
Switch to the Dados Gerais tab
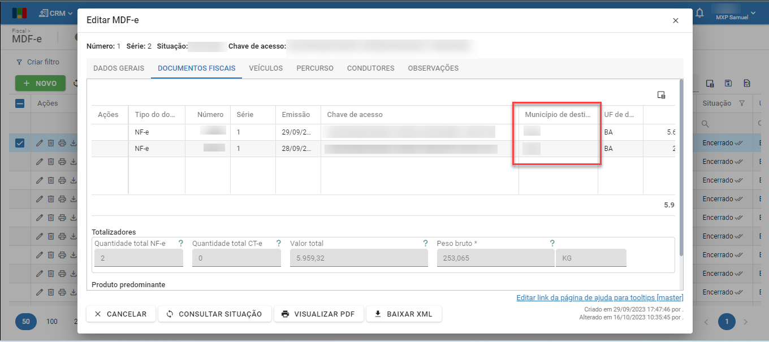[119, 68]
